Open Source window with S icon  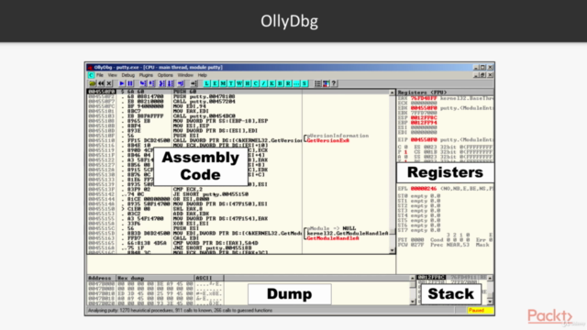[305, 83]
